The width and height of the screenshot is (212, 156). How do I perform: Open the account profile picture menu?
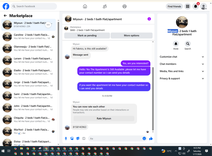pos(204,6)
